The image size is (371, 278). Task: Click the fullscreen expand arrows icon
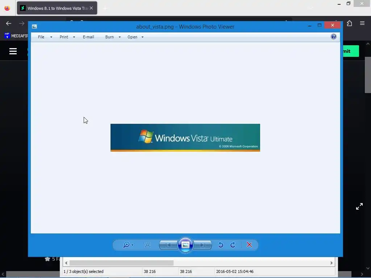pos(359,206)
